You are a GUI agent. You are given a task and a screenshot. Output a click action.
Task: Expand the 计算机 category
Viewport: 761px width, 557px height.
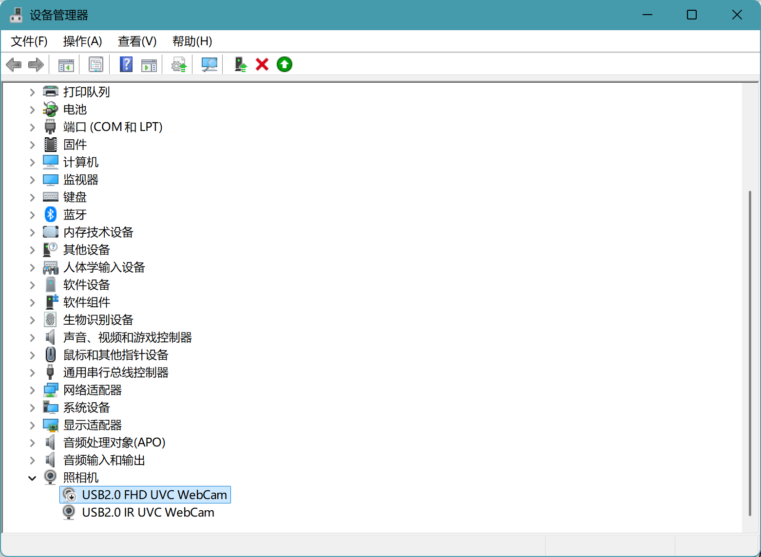pos(32,162)
